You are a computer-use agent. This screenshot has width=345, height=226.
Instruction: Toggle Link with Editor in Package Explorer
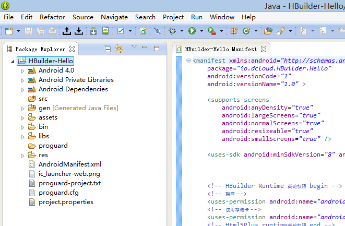coord(119,49)
